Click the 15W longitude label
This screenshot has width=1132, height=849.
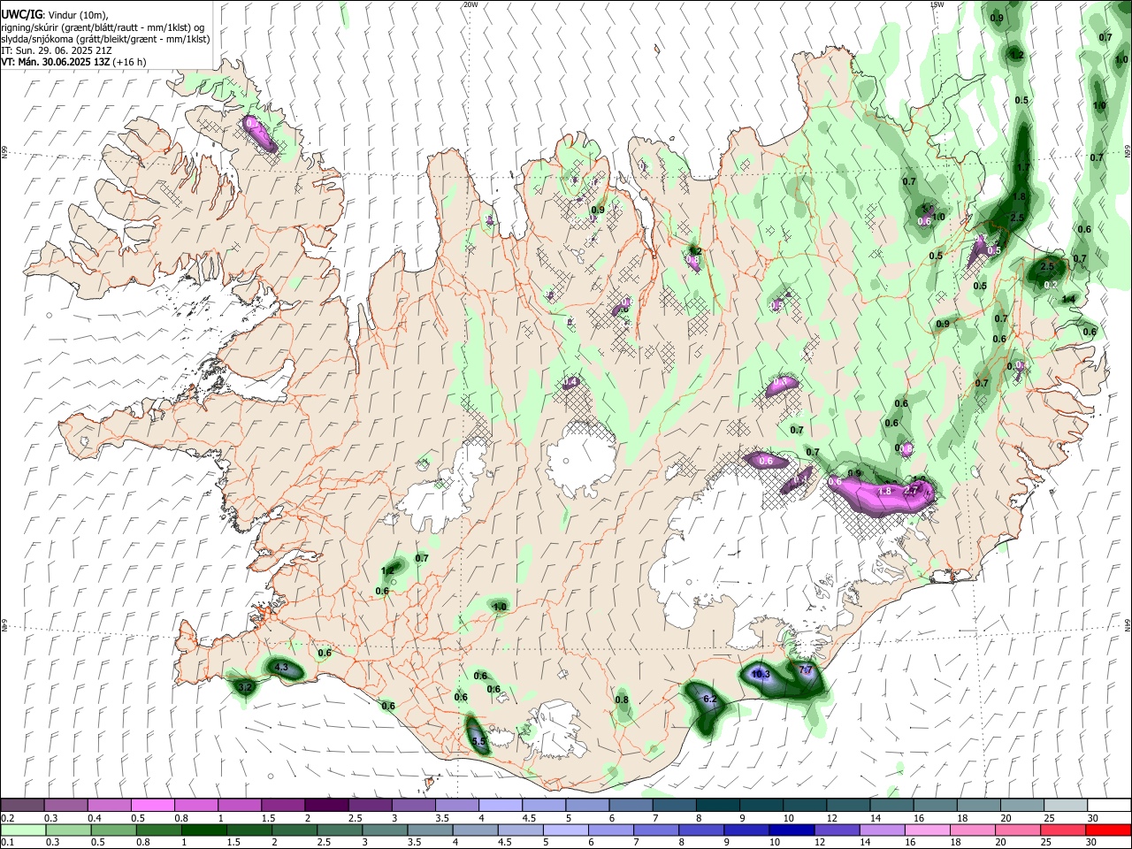point(937,4)
